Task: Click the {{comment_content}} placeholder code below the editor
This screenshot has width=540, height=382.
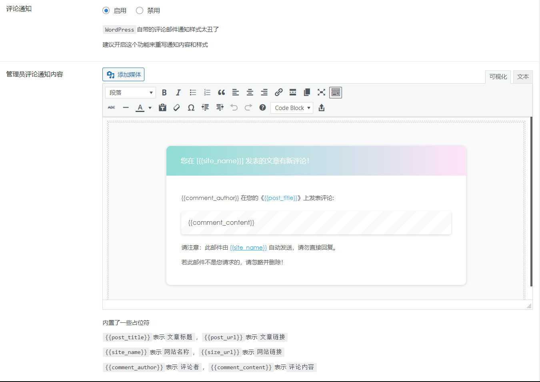Action: click(241, 367)
